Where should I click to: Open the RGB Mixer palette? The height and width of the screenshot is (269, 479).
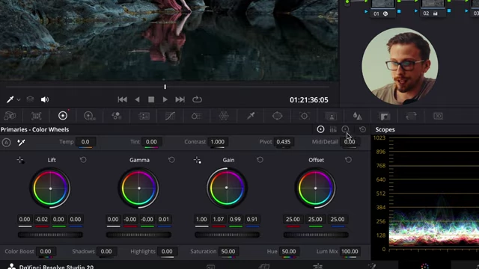click(x=117, y=116)
